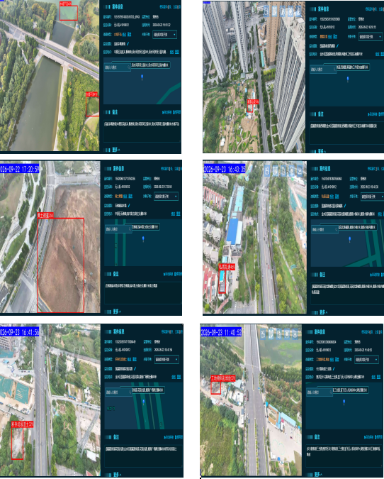Expand the 更多 section in the 17:20:59 panel
The width and height of the screenshot is (384, 479).
[x=117, y=312]
